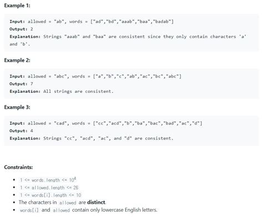The image size is (263, 220).
Task: Click the Example 1 heading
Action: click(x=17, y=6)
